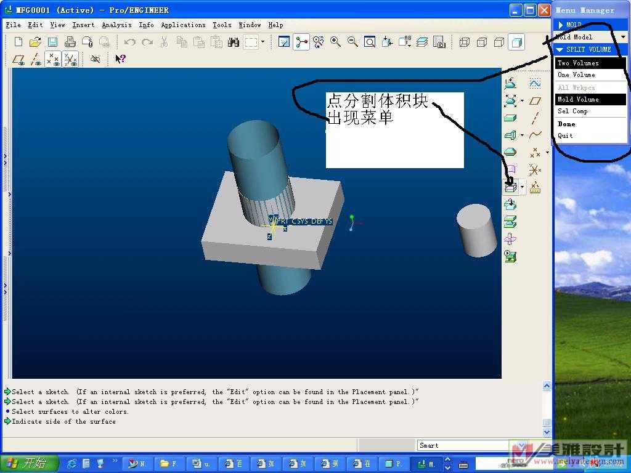Open an existing file with the folder icon
The image size is (631, 473).
click(35, 42)
